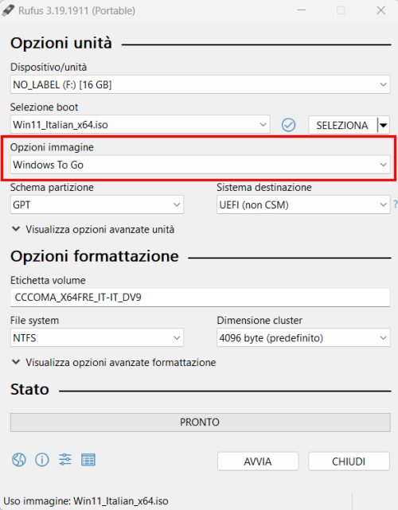Screen dimensions: 398x510
Task: Minimize the Rufus window
Action: tap(302, 10)
